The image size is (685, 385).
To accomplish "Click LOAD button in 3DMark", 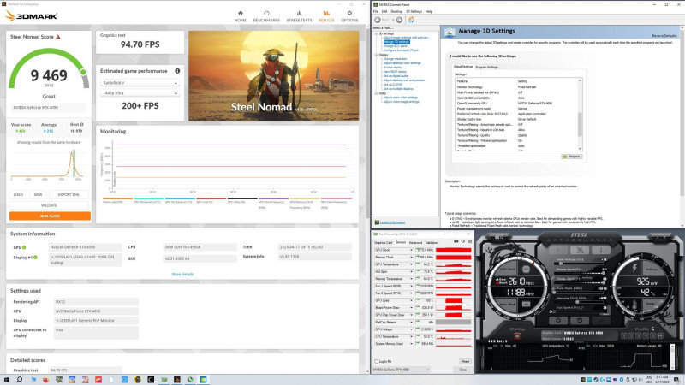I will [18, 195].
